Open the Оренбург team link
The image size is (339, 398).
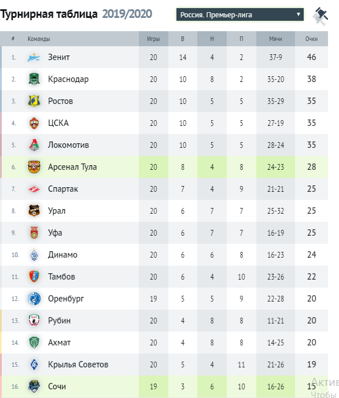[66, 299]
